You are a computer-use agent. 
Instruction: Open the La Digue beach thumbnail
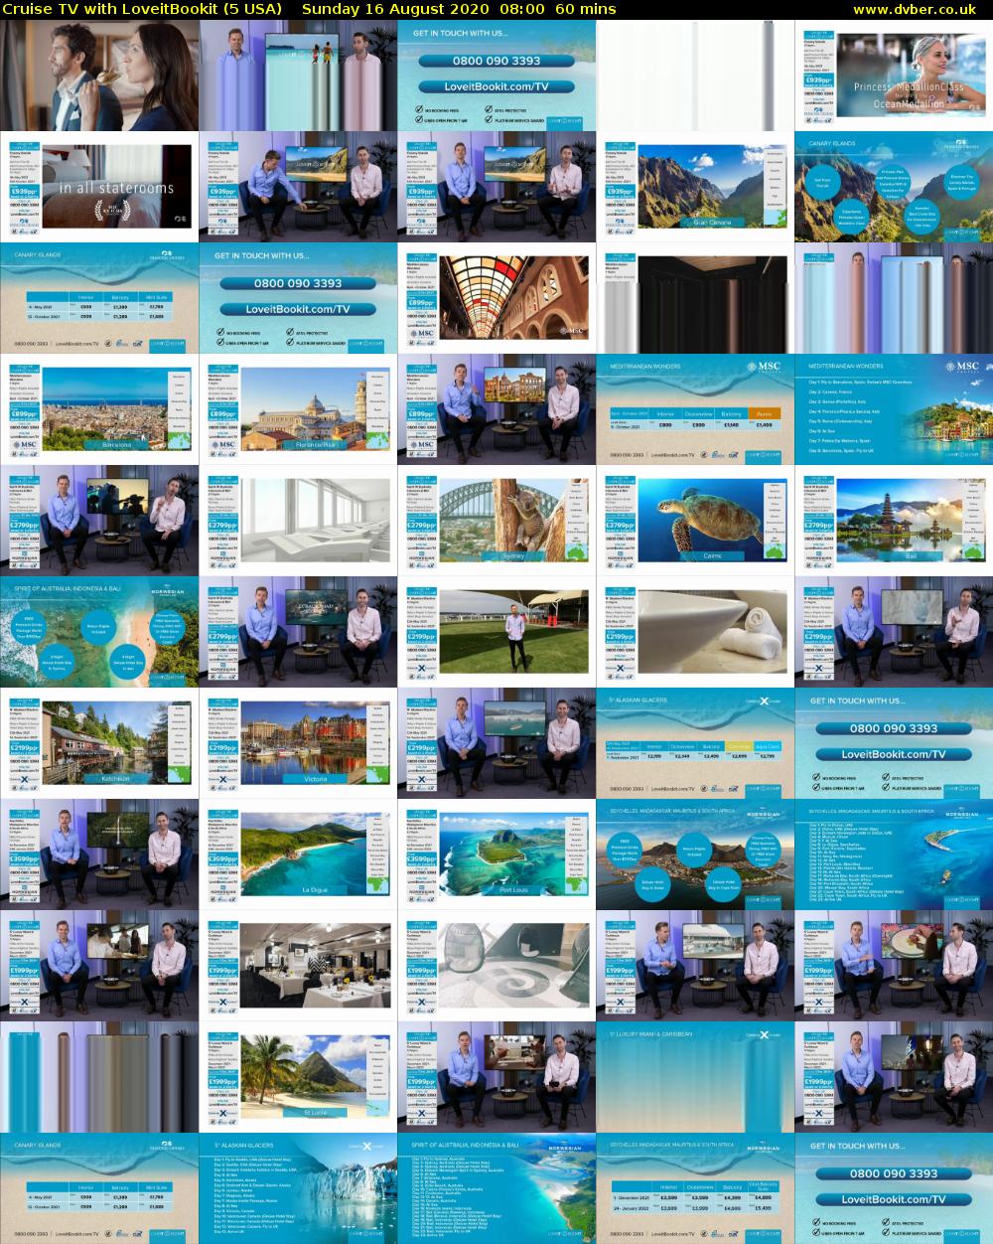point(298,855)
